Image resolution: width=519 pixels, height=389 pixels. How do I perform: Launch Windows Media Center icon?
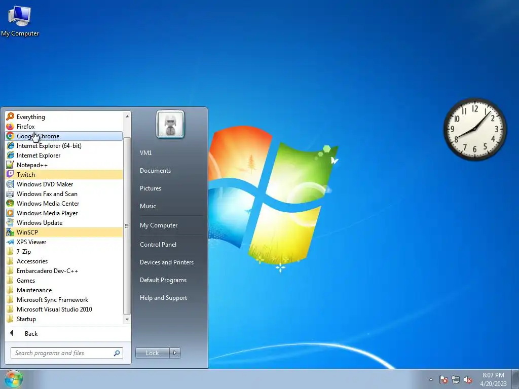10,204
